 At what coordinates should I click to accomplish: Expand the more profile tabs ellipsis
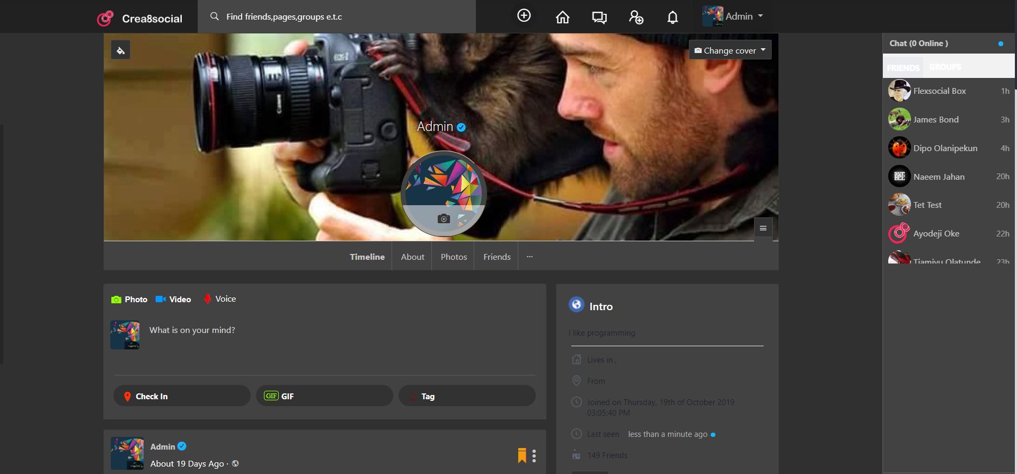coord(529,257)
